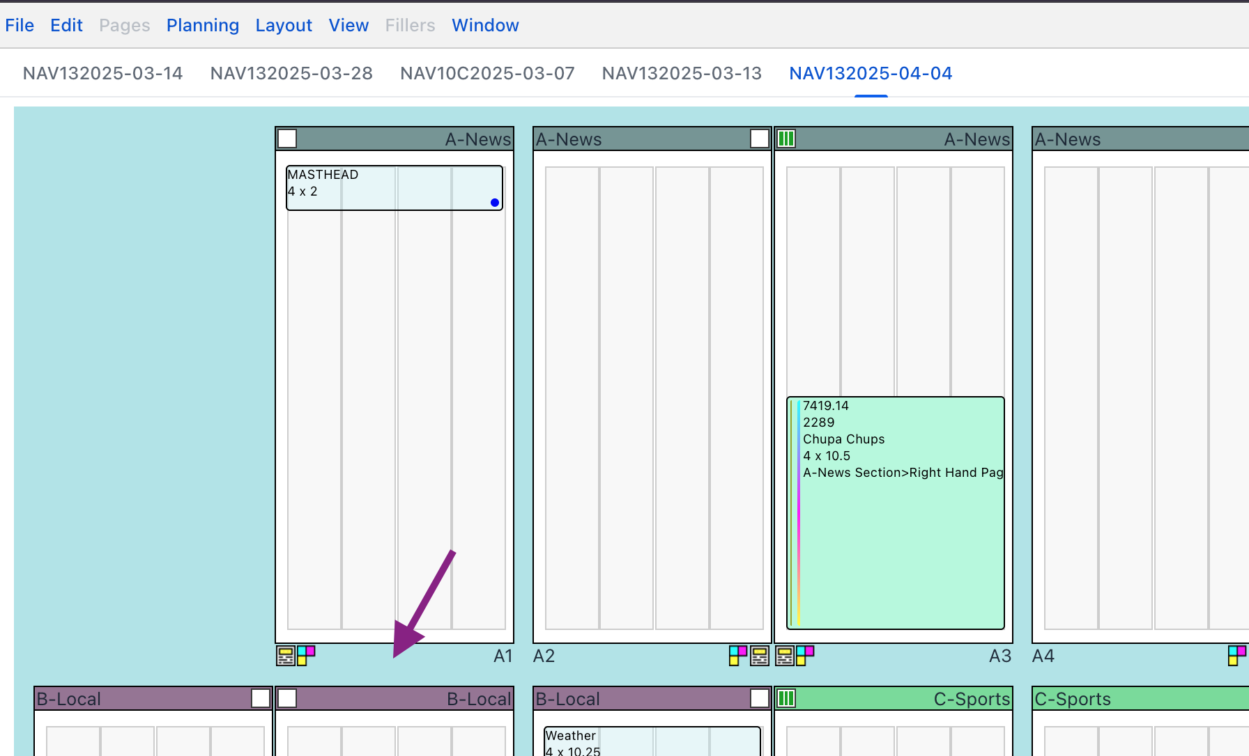Image resolution: width=1249 pixels, height=756 pixels.
Task: Click the green columns icon in A3 header
Action: (786, 139)
